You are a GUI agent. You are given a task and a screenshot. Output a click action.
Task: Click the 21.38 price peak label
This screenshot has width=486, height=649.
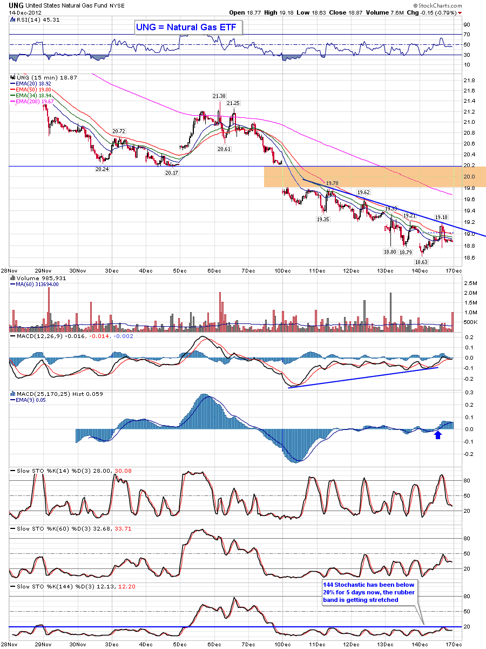pyautogui.click(x=219, y=96)
